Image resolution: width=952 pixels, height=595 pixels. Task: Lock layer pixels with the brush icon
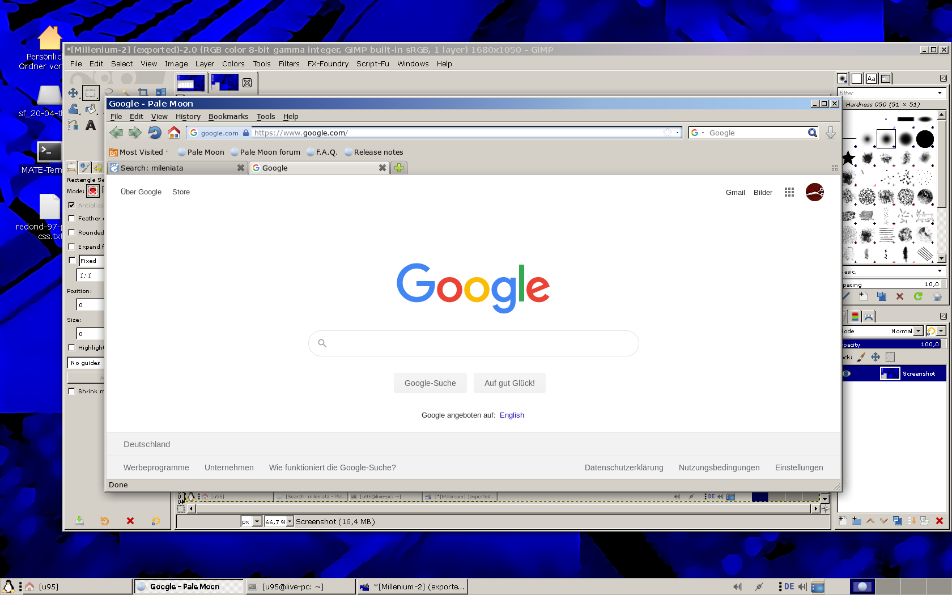click(861, 357)
